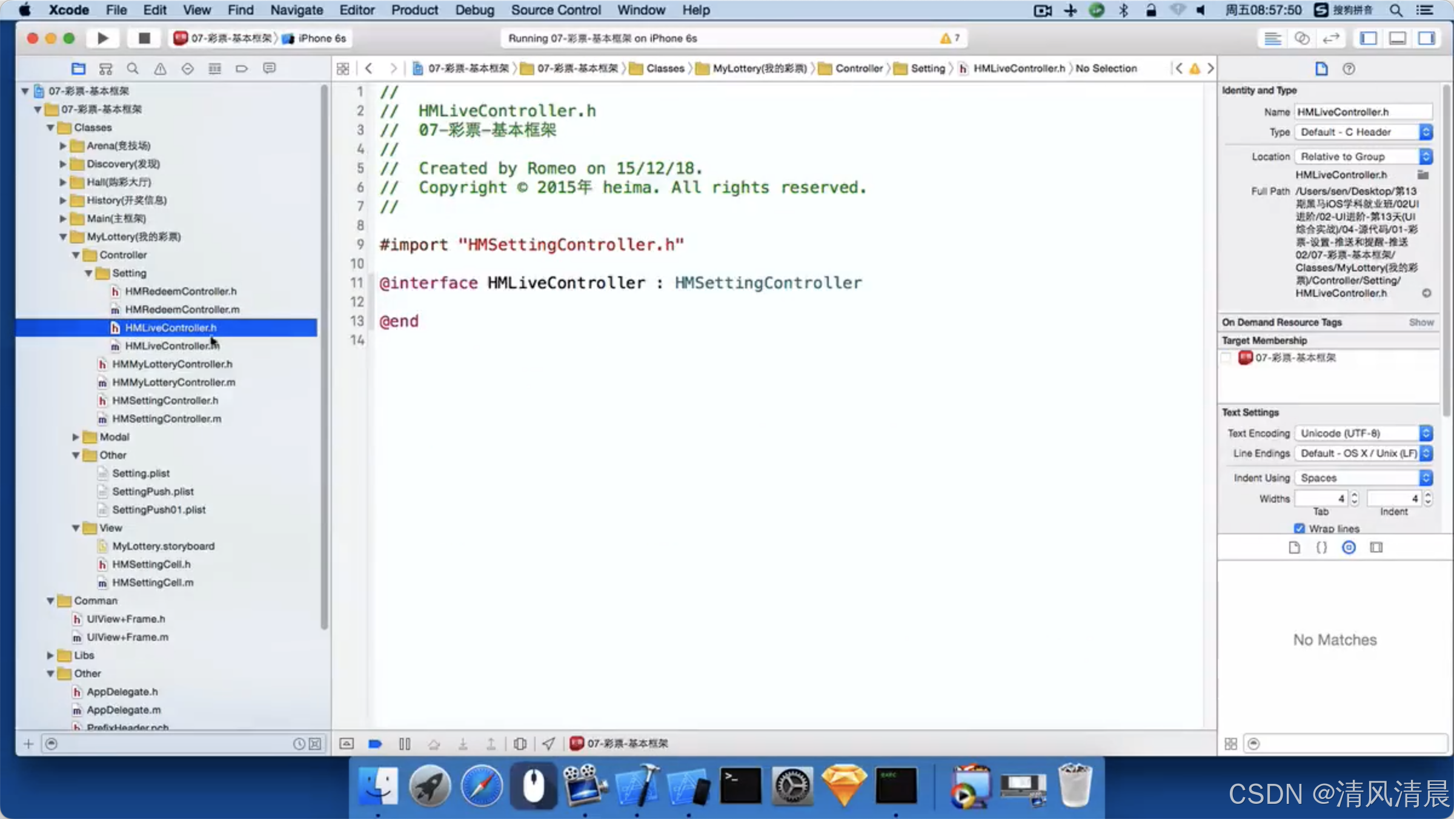The height and width of the screenshot is (819, 1454).
Task: Toggle breakpoints in the debug bar
Action: click(x=375, y=743)
